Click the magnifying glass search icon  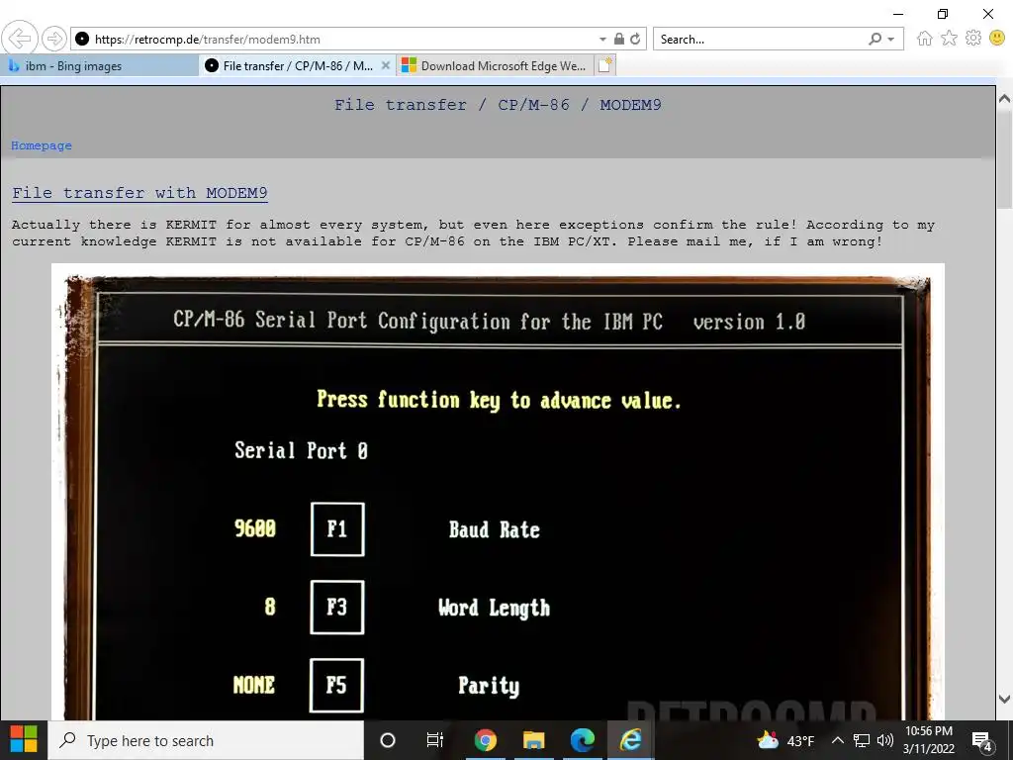[875, 40]
